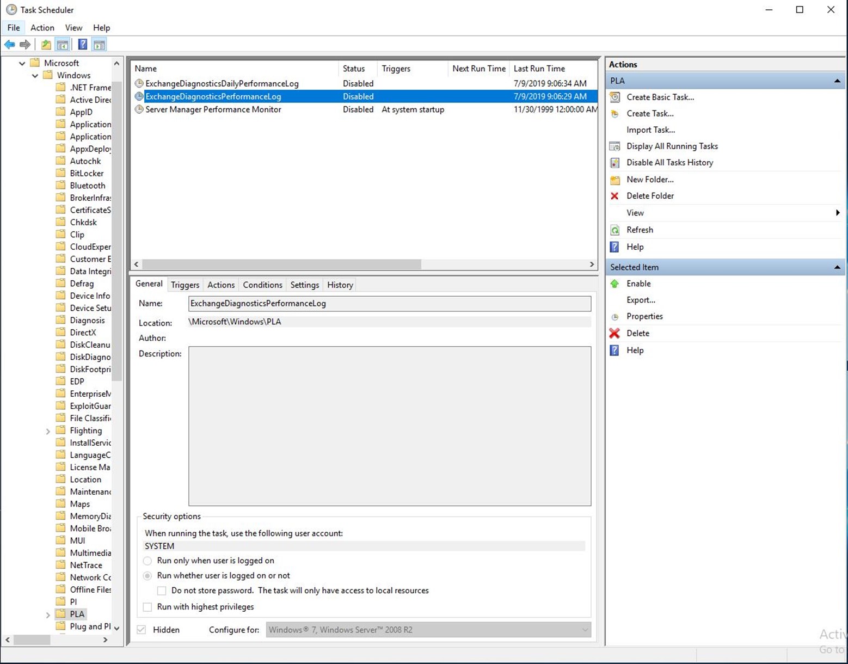848x664 pixels.
Task: Toggle the Hidden checkbox
Action: 142,630
